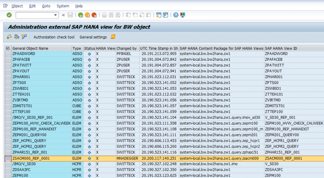Click the Authorization check tool button
Image resolution: width=324 pixels, height=178 pixels.
[54, 37]
